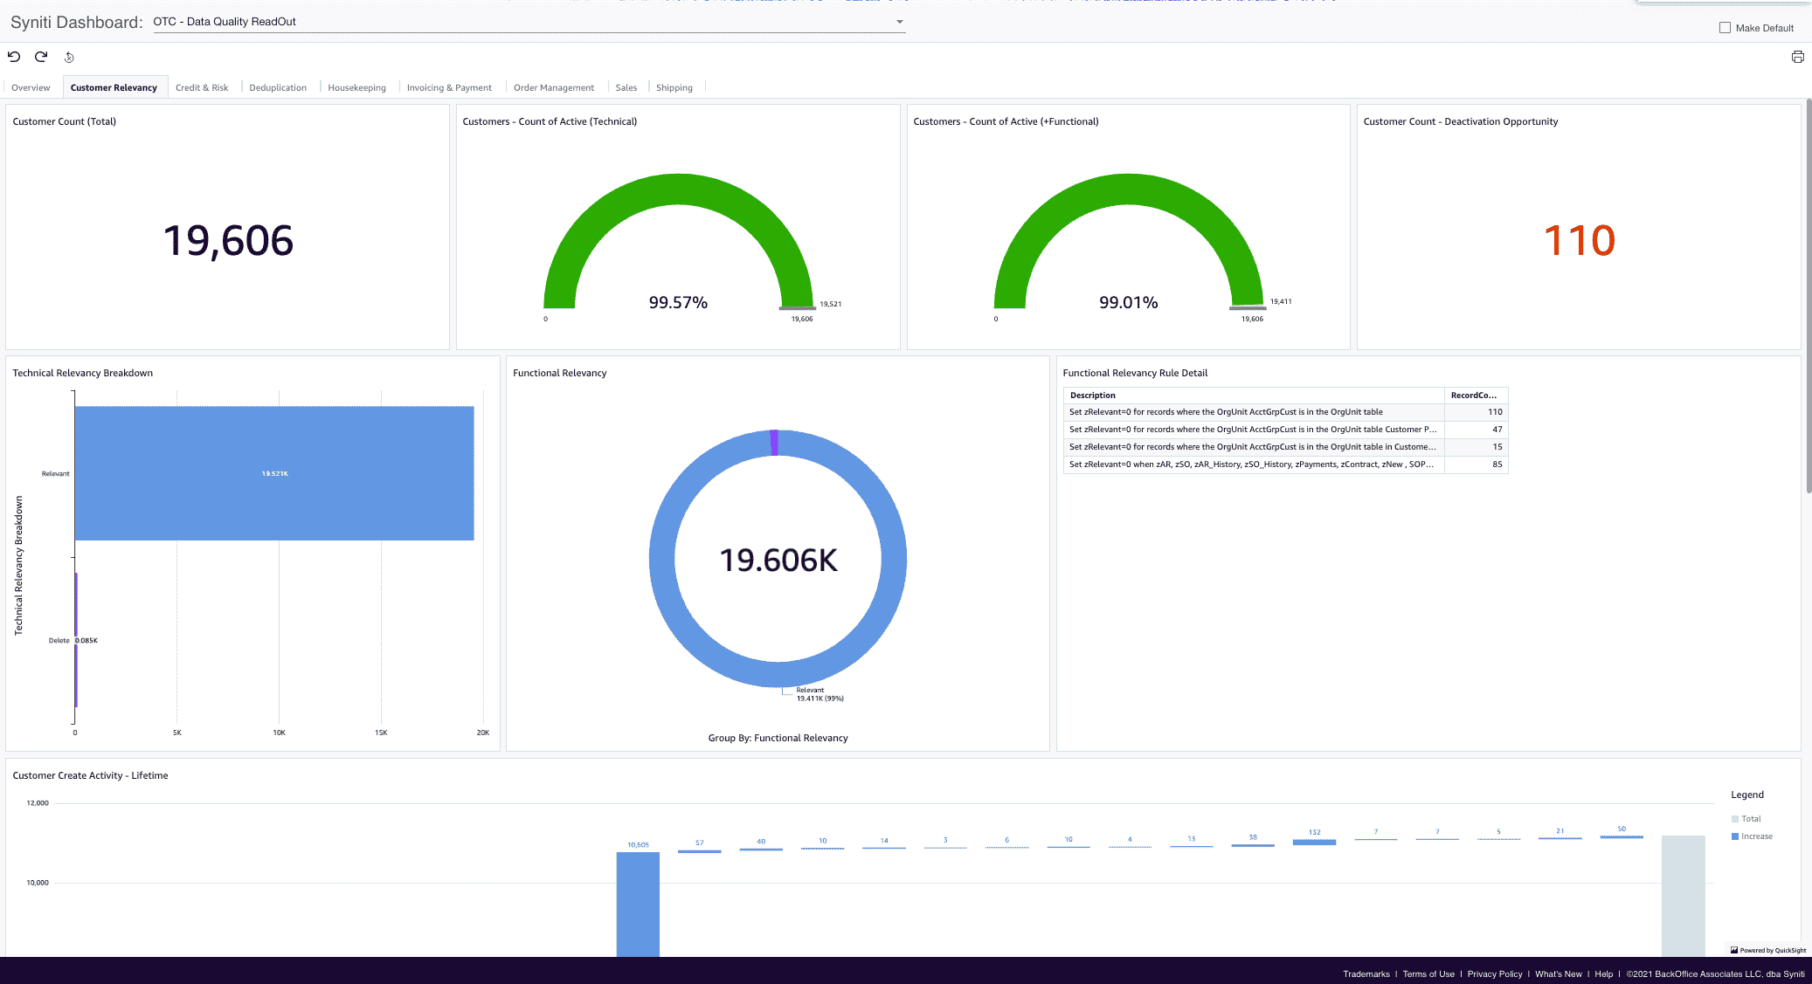1812x984 pixels.
Task: Click the What's New footer link
Action: 1558,974
